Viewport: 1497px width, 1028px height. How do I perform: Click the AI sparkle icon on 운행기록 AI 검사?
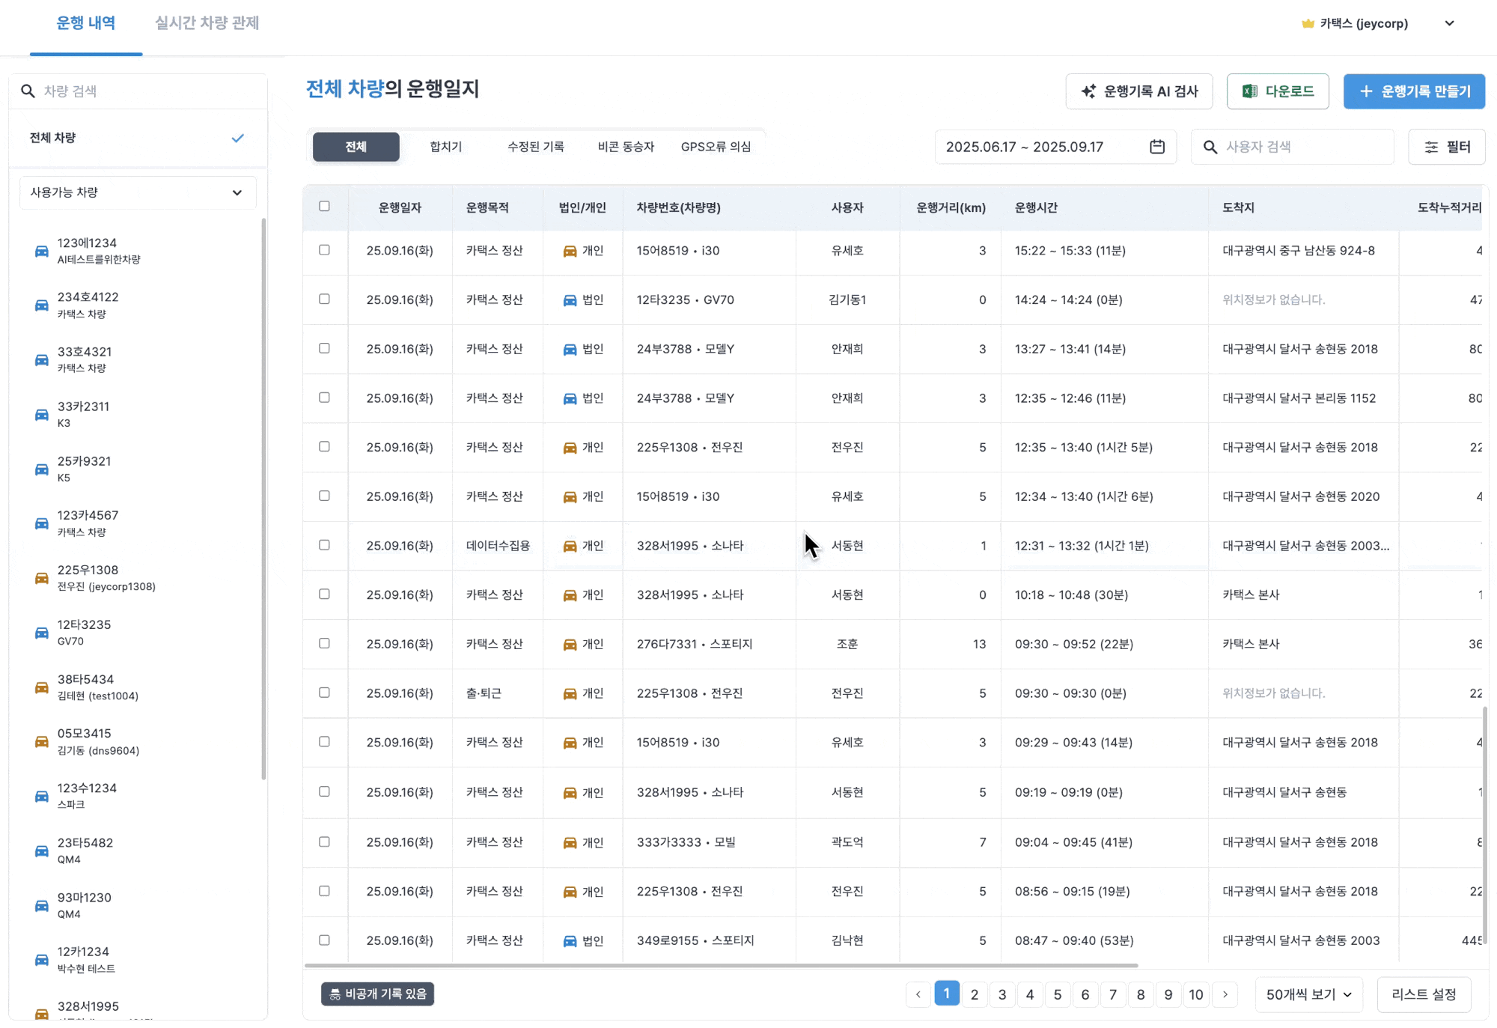pos(1088,91)
